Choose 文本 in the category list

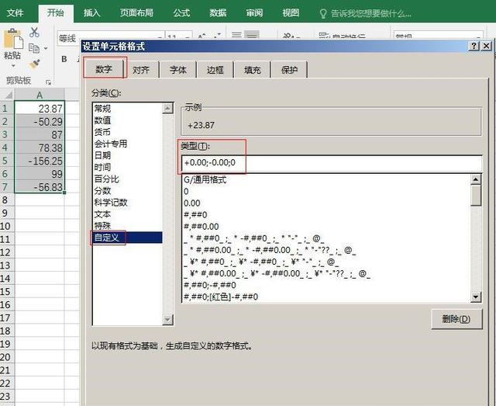tap(127, 214)
